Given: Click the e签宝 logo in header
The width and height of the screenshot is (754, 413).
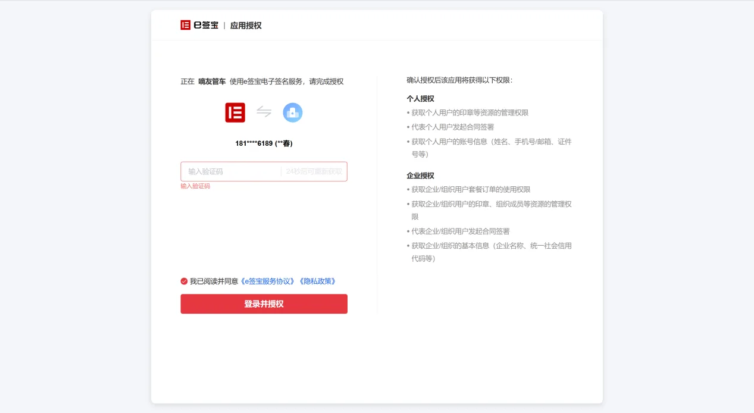Looking at the screenshot, I should tap(199, 25).
